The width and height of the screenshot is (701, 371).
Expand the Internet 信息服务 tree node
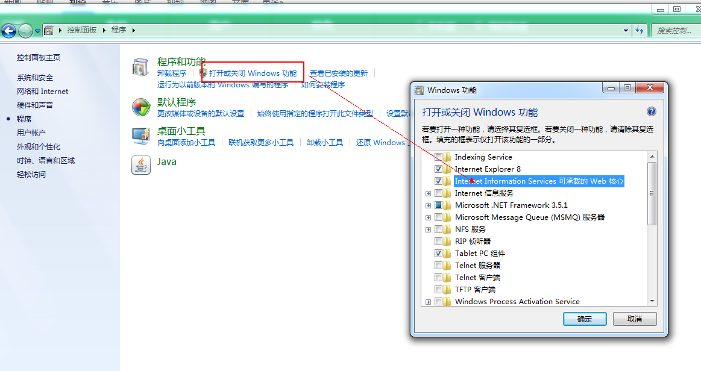[429, 194]
